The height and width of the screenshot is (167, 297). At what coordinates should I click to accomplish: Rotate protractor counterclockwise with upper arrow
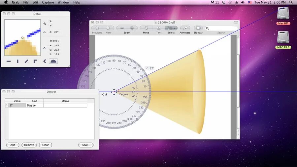click(134, 88)
